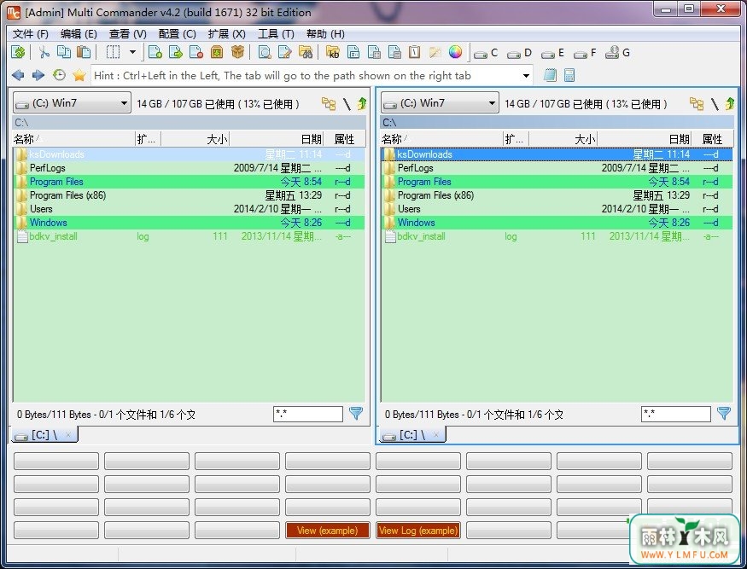Open 帮助 (H) menu
Screen dimensions: 747x569
325,34
